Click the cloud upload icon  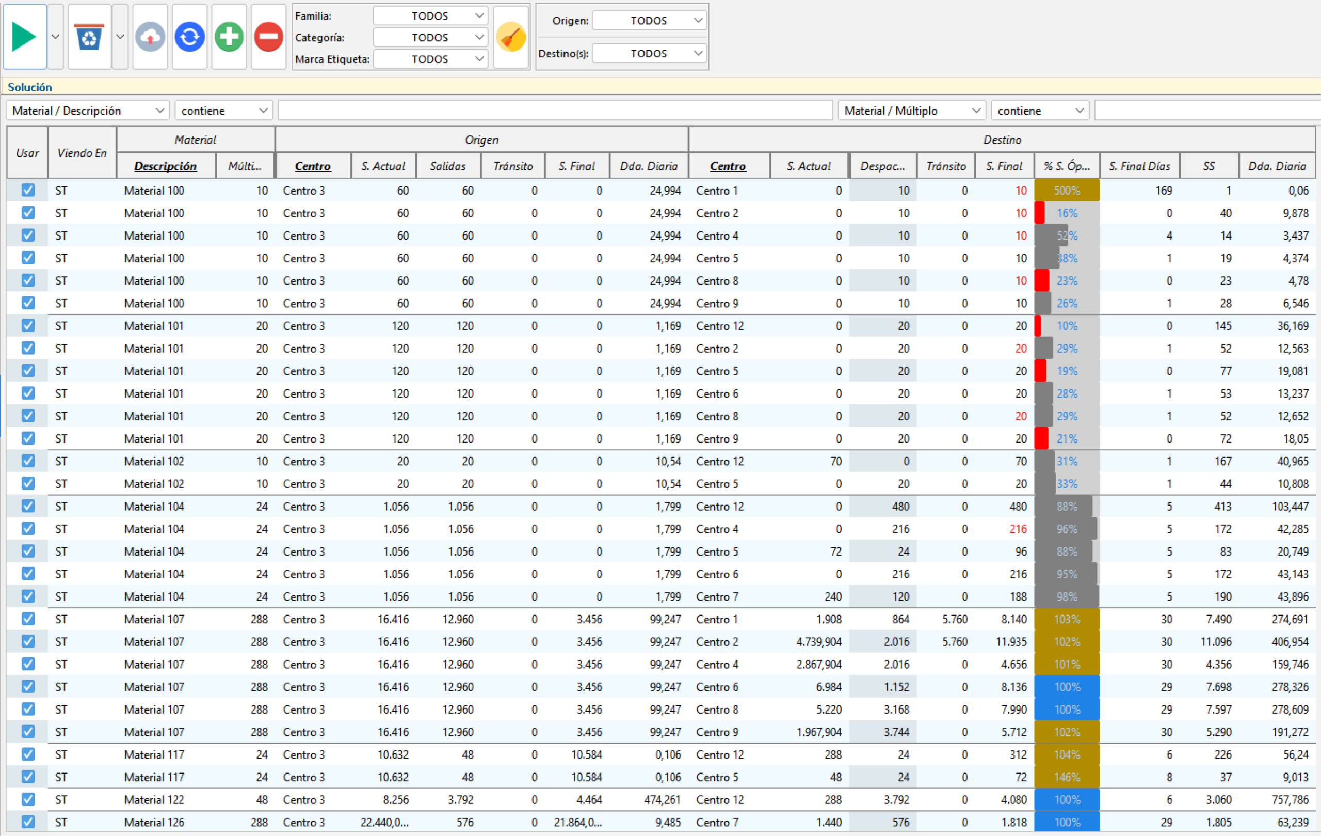pos(150,37)
